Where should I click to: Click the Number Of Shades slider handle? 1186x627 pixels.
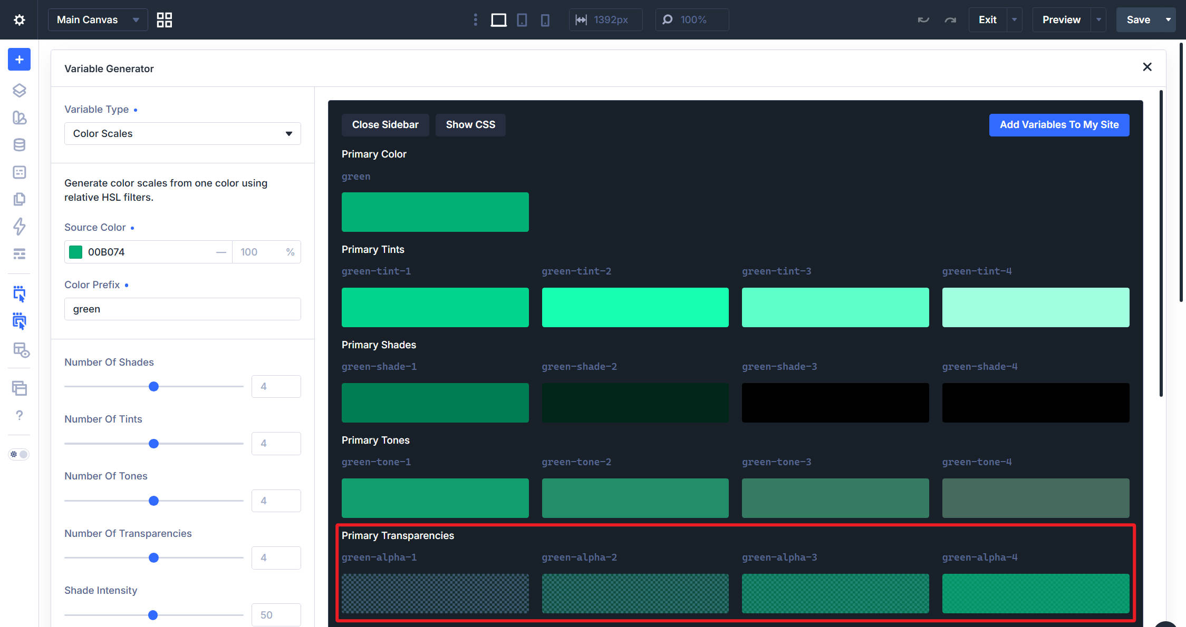pyautogui.click(x=153, y=387)
